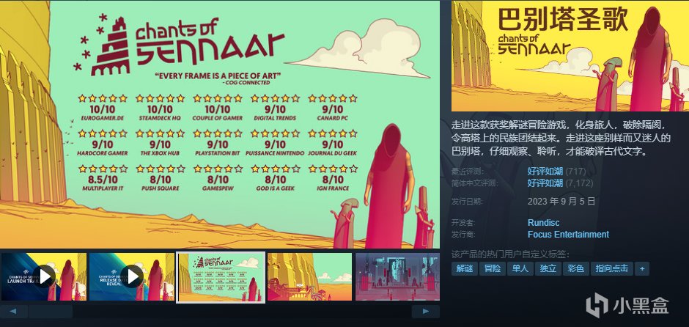Select the desert town screenshot thumbnail
The width and height of the screenshot is (689, 327).
click(310, 276)
